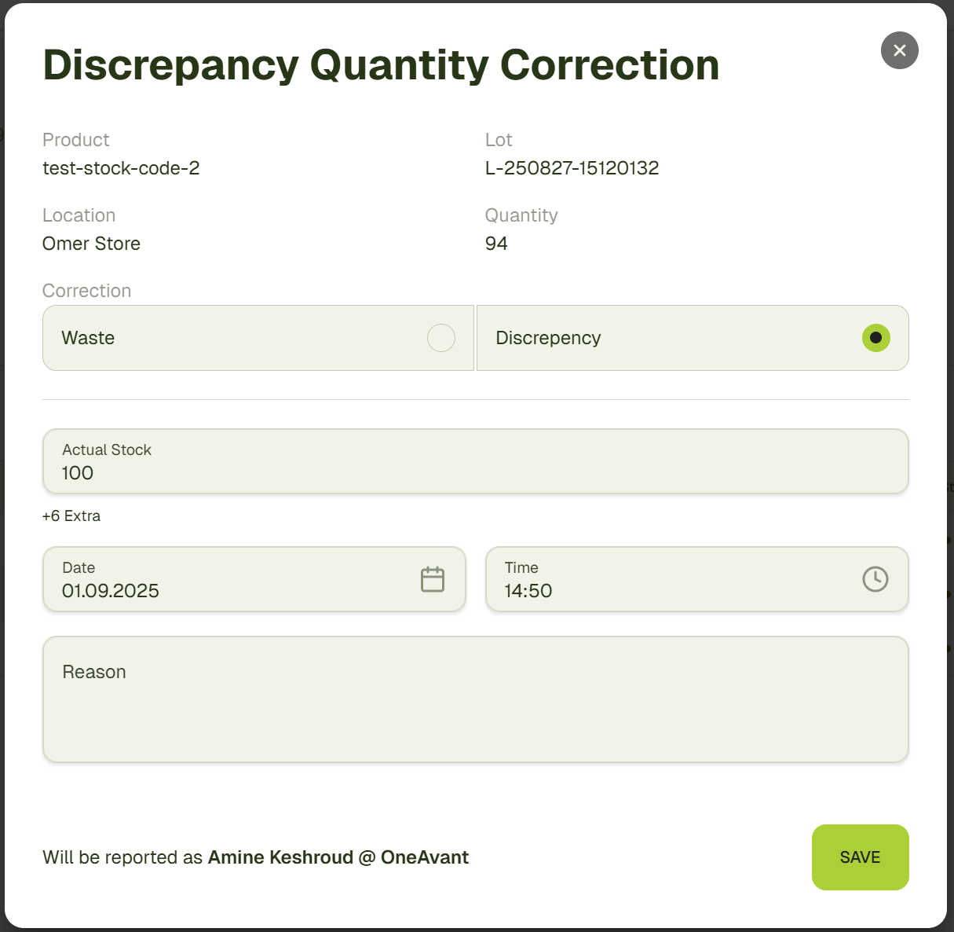This screenshot has width=954, height=932.
Task: Click the Discrepency option label text
Action: [548, 338]
